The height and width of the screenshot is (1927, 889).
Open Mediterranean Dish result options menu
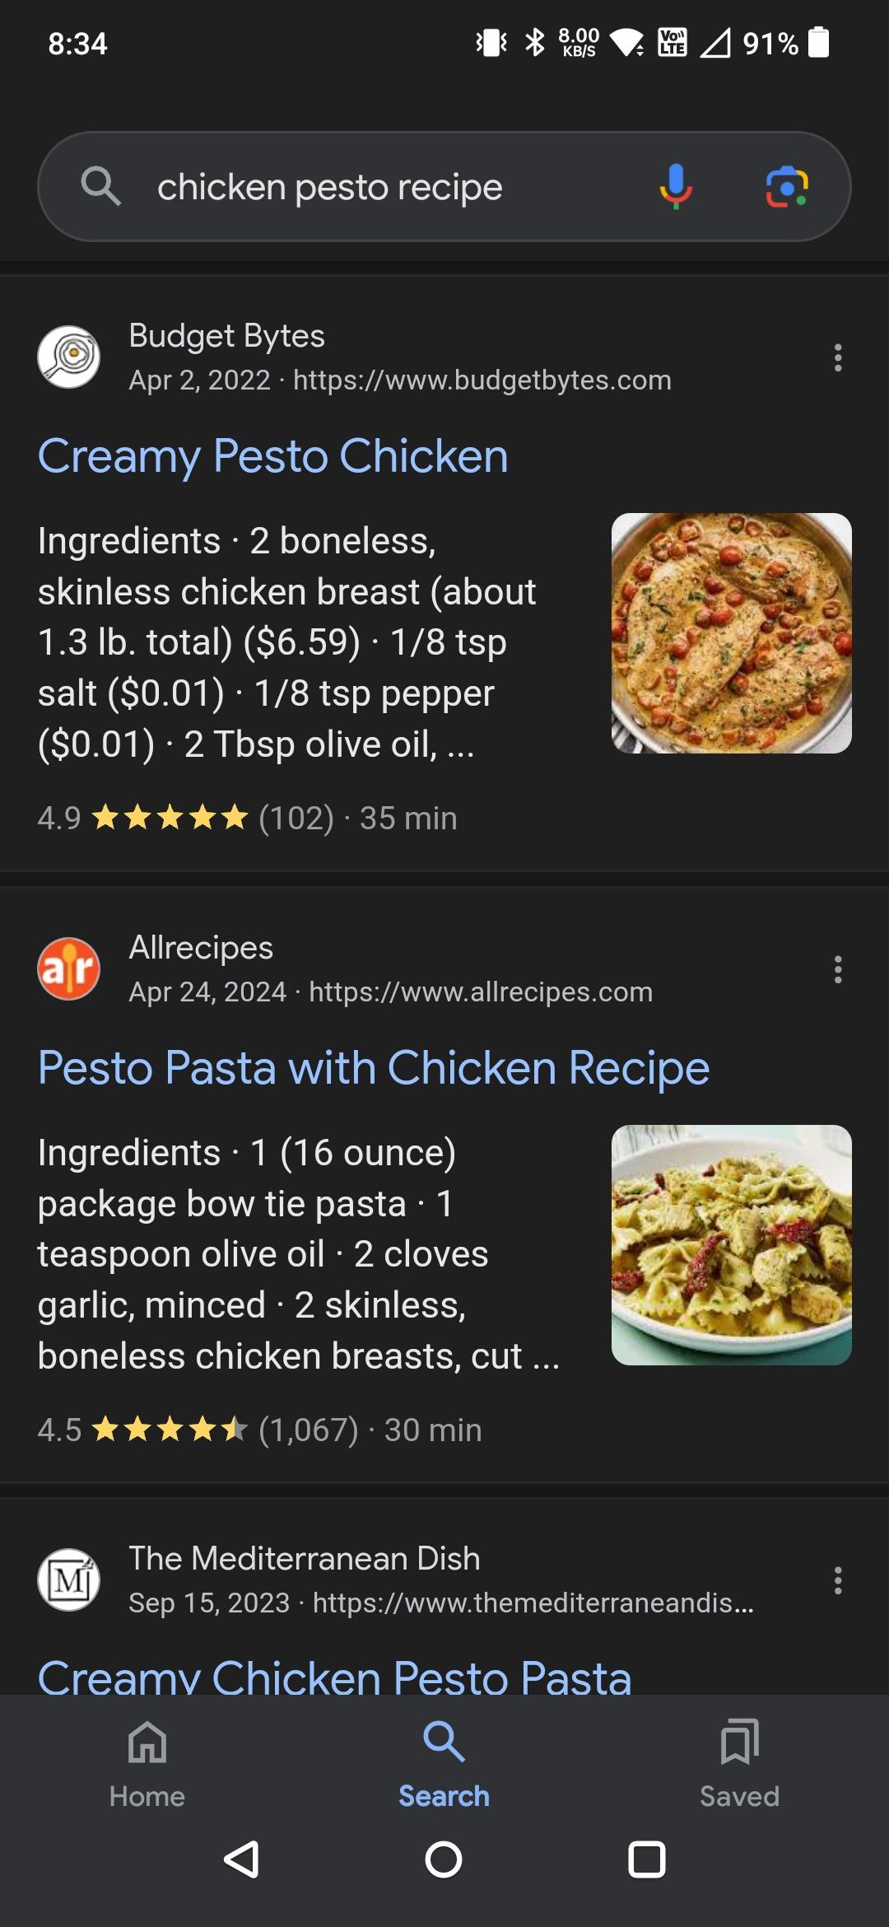point(838,1580)
